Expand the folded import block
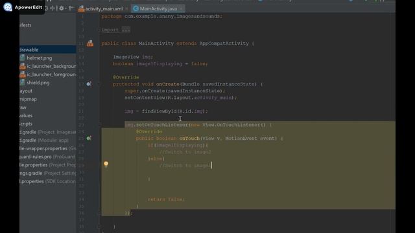Image resolution: width=415 pixels, height=233 pixels. click(x=126, y=30)
